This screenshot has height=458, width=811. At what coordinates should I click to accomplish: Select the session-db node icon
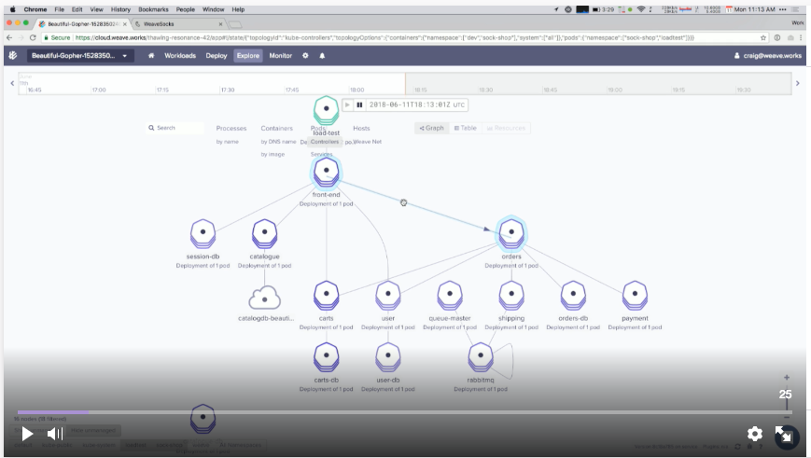click(203, 233)
